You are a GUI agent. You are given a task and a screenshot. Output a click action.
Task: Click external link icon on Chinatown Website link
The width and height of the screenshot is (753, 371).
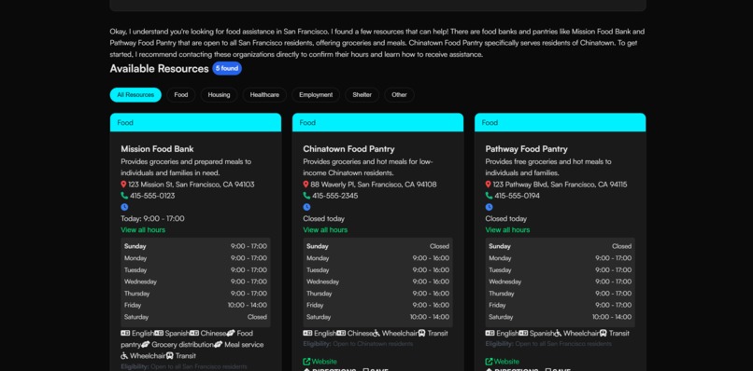306,362
